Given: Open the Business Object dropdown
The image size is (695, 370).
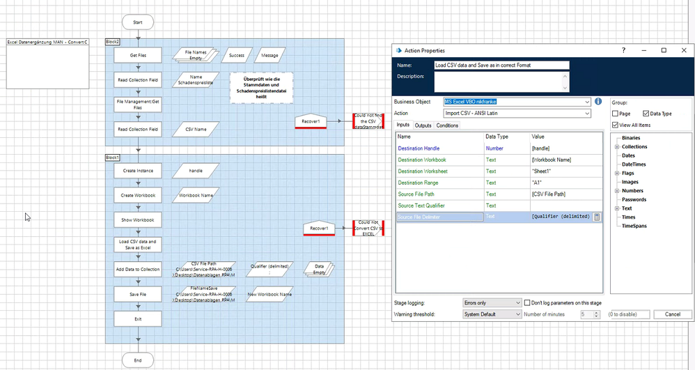Looking at the screenshot, I should click(587, 102).
